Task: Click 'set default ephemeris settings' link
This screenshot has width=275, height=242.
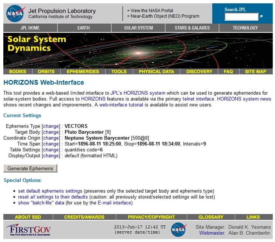Action: [x=50, y=191]
